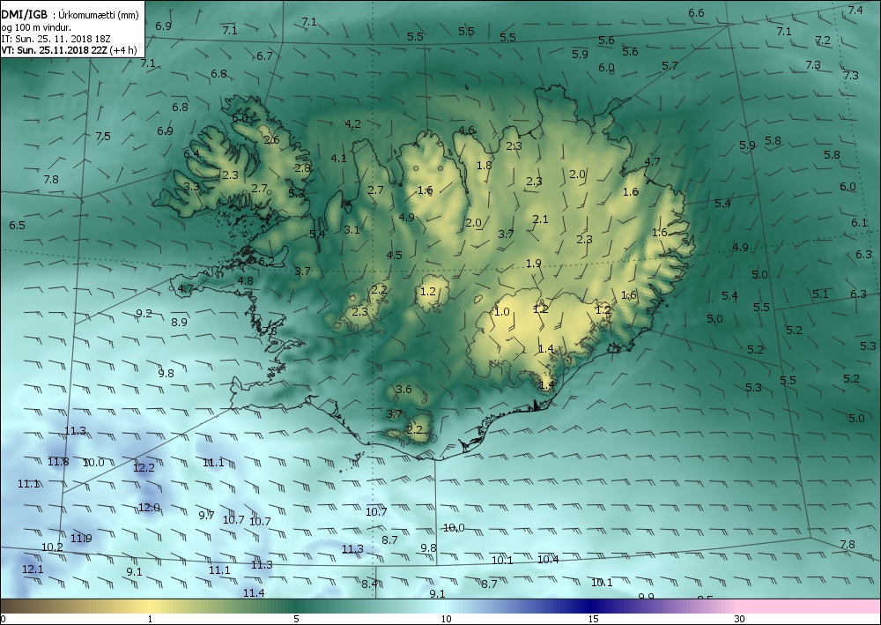Click the 4.2 value north of Iceland
The width and height of the screenshot is (881, 625).
(352, 123)
